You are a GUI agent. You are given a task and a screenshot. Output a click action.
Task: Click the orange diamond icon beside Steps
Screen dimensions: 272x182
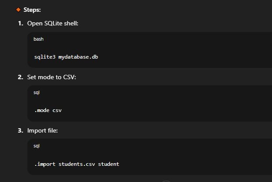point(18,10)
